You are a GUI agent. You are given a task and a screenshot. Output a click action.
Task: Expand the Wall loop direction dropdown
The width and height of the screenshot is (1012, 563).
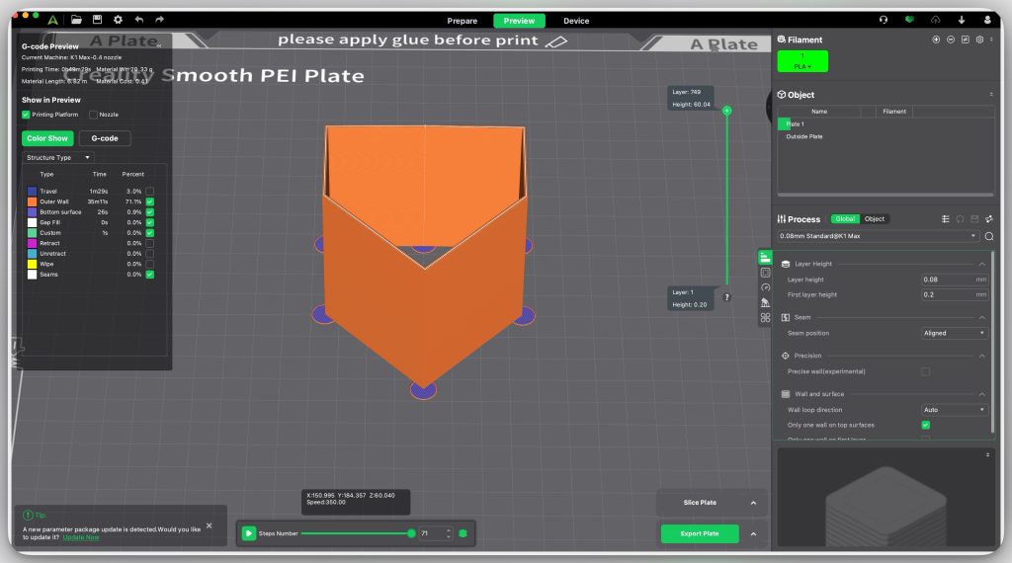click(x=953, y=410)
